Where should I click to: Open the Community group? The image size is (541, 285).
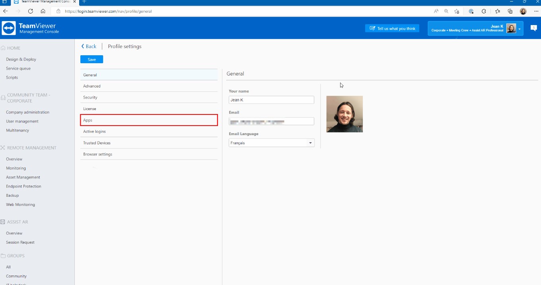[16, 276]
